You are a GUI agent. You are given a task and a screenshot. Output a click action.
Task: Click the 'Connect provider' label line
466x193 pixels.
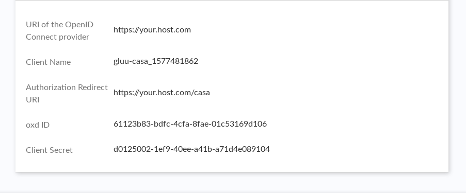58,37
